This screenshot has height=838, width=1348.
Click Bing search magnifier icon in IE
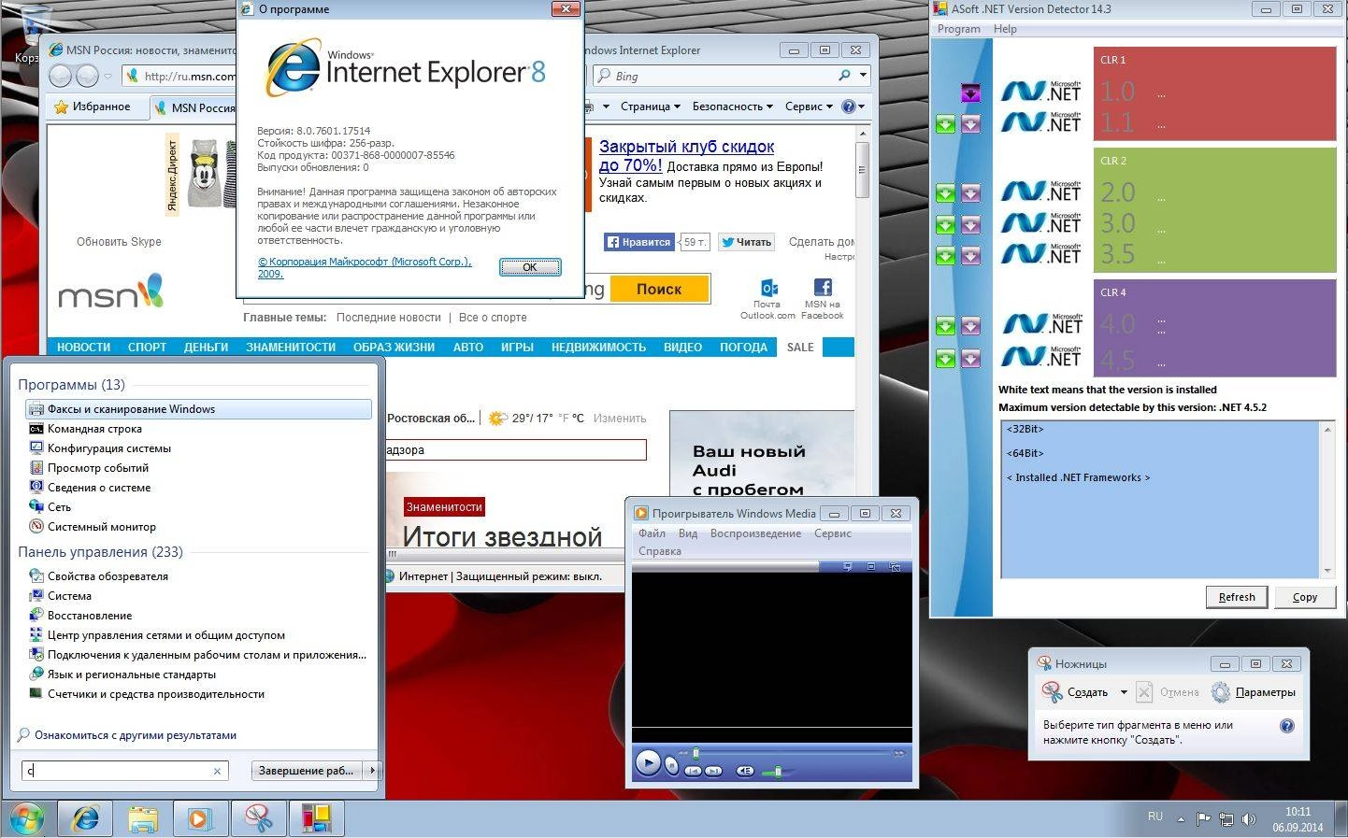(x=844, y=76)
